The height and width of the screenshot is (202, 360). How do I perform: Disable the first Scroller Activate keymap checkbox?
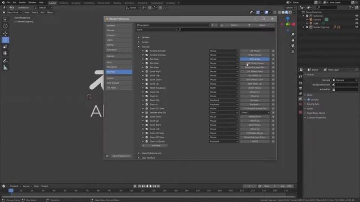[147, 51]
